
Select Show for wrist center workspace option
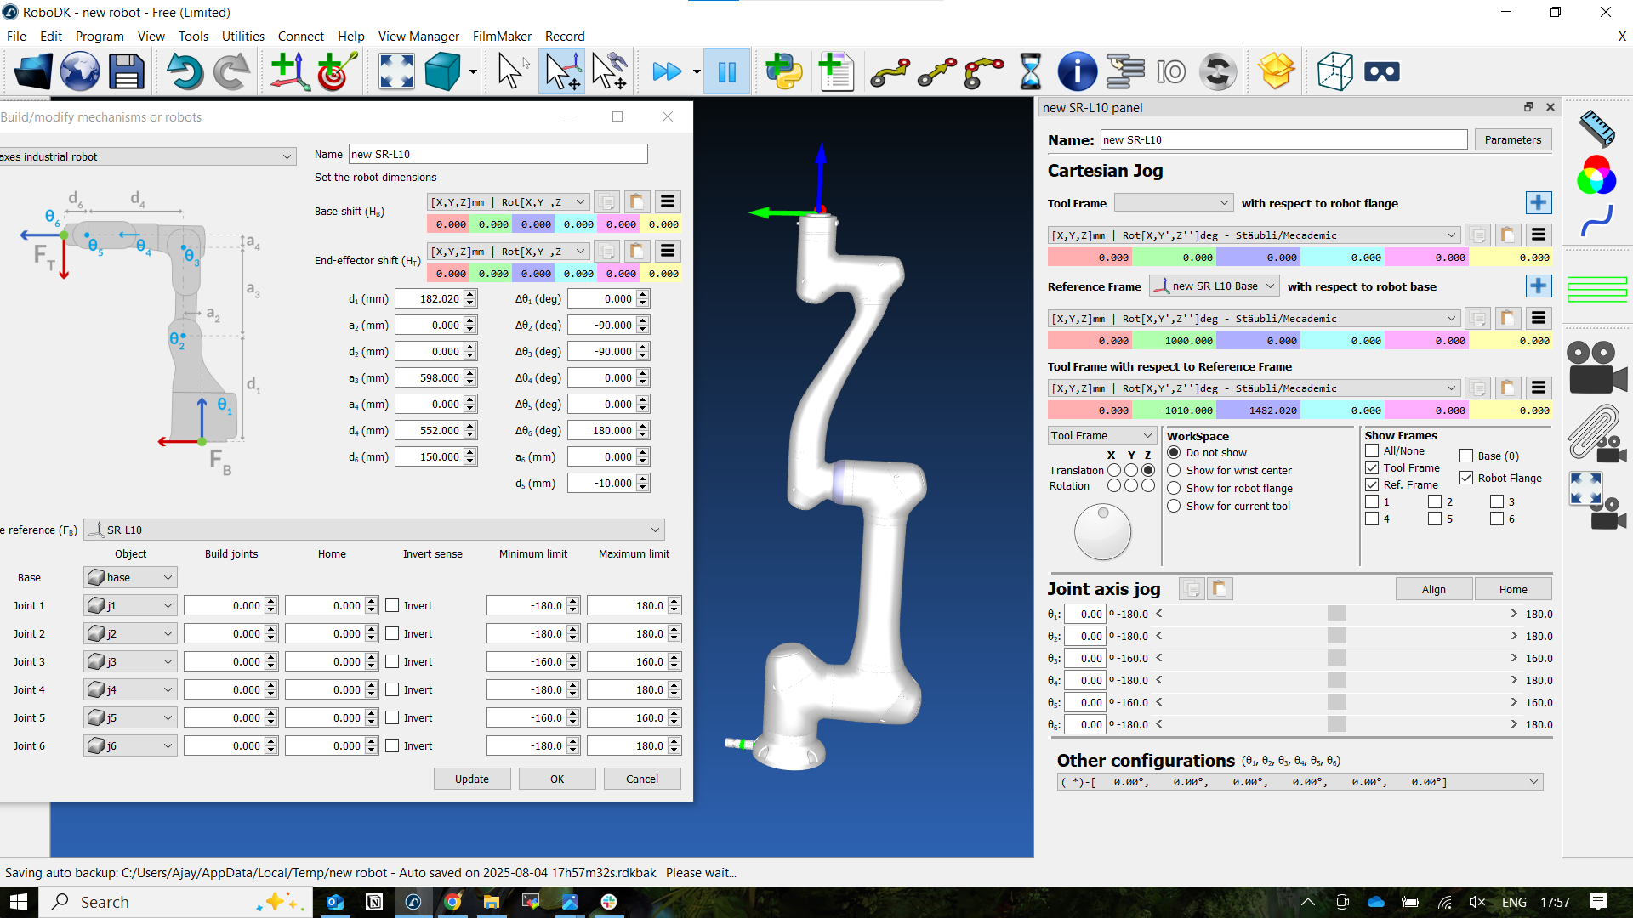1174,470
